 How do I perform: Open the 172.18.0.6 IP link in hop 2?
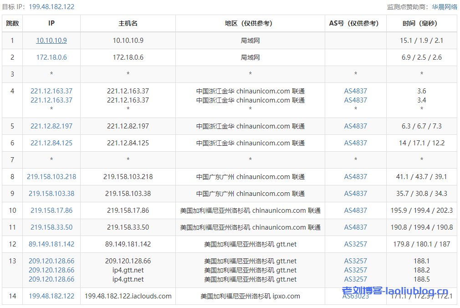point(51,57)
